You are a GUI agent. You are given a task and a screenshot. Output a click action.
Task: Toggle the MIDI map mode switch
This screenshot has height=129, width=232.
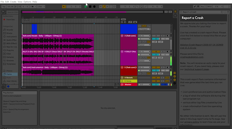(x=209, y=7)
